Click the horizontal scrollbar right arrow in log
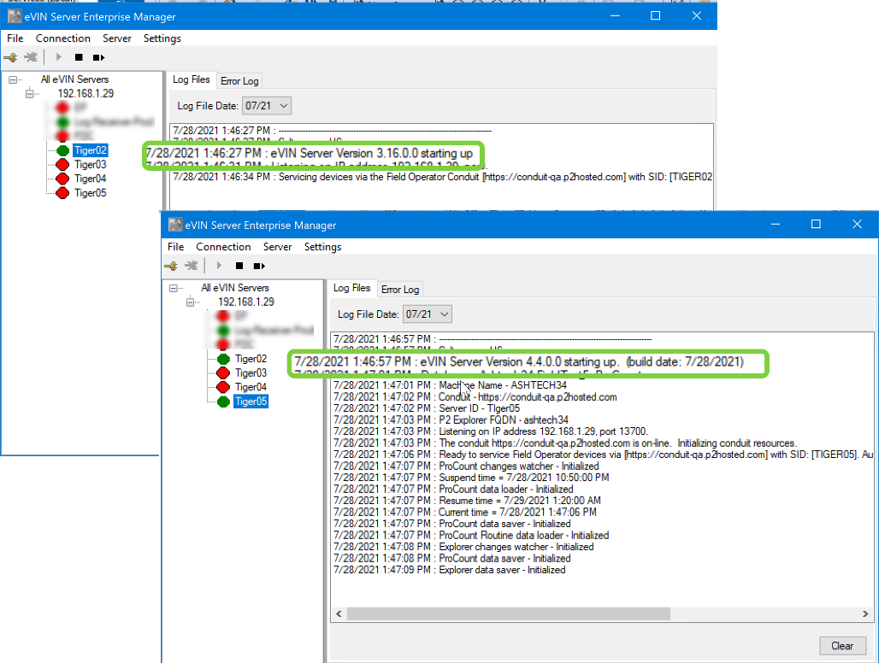The height and width of the screenshot is (663, 879). [866, 613]
